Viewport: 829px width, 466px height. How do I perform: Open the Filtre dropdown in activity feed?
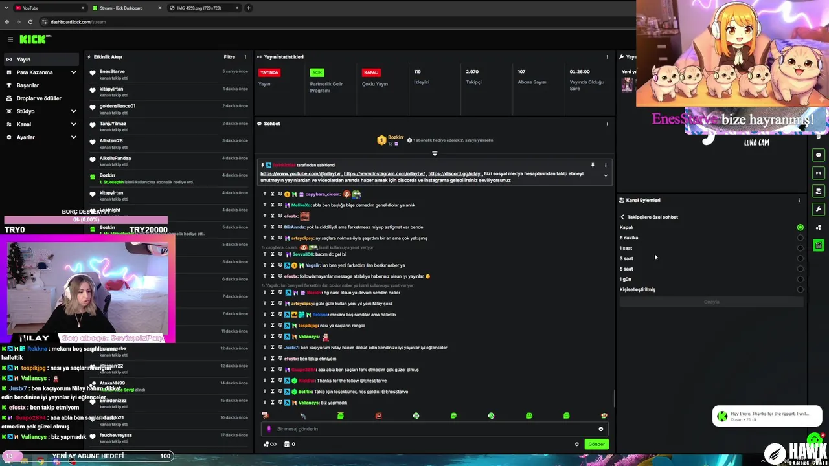tap(229, 57)
